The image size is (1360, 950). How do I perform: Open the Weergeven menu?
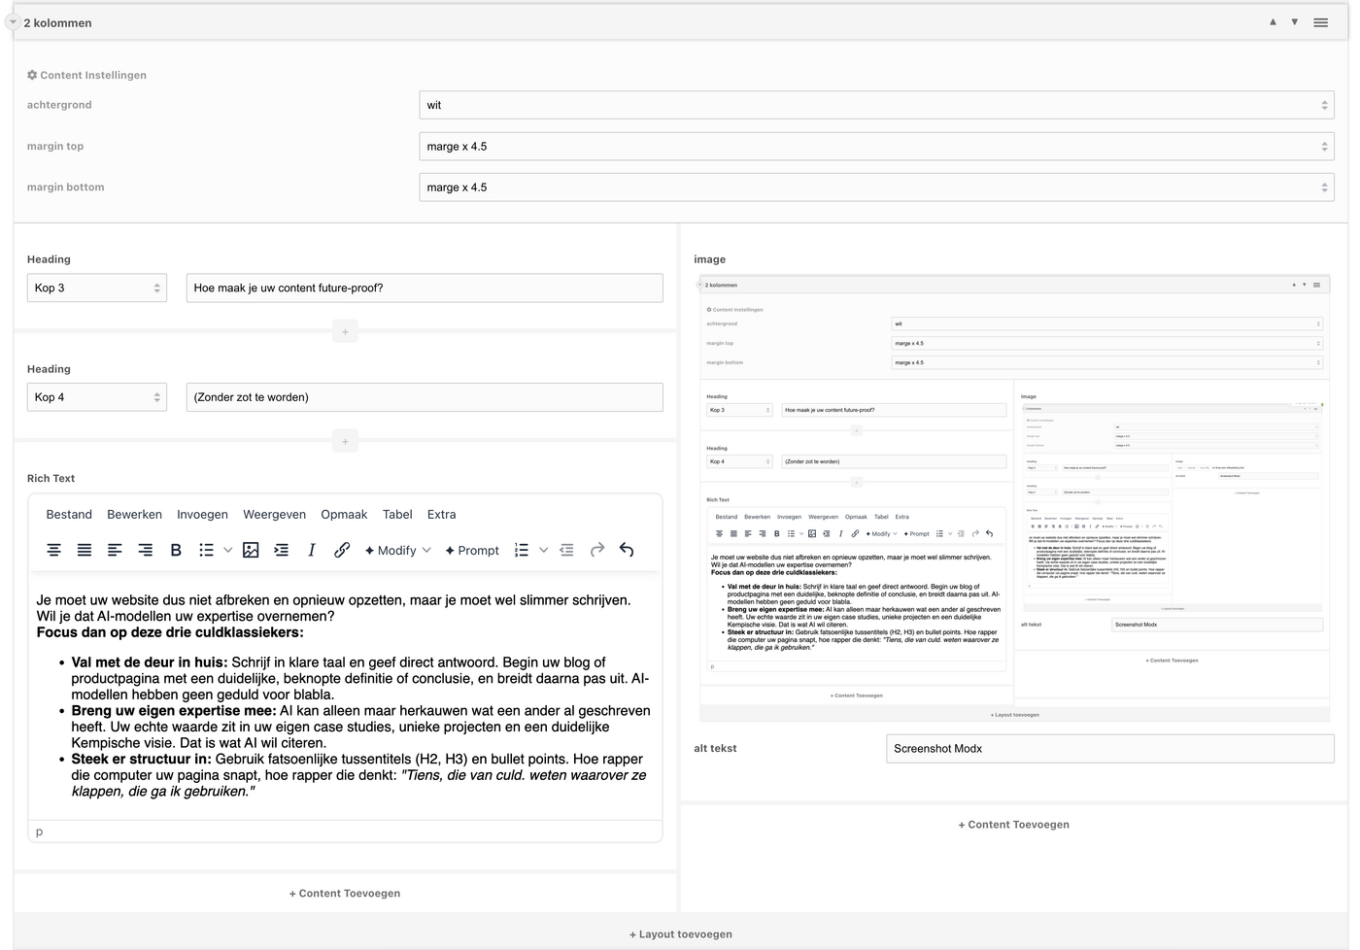[274, 515]
